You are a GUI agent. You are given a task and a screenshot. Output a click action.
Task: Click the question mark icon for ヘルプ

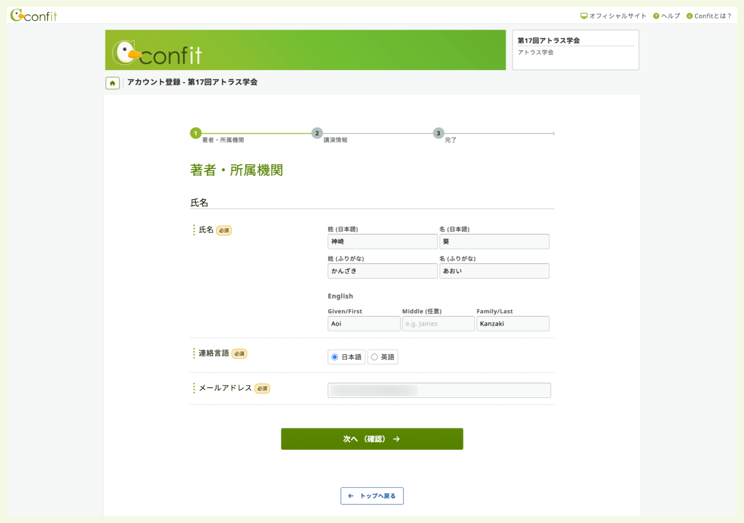(x=656, y=16)
